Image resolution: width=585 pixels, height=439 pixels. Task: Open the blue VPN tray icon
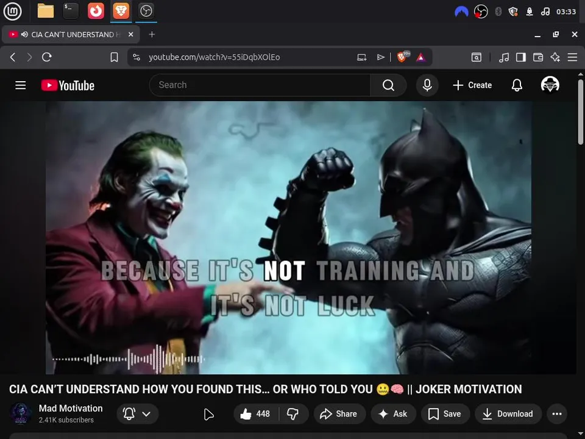point(461,12)
